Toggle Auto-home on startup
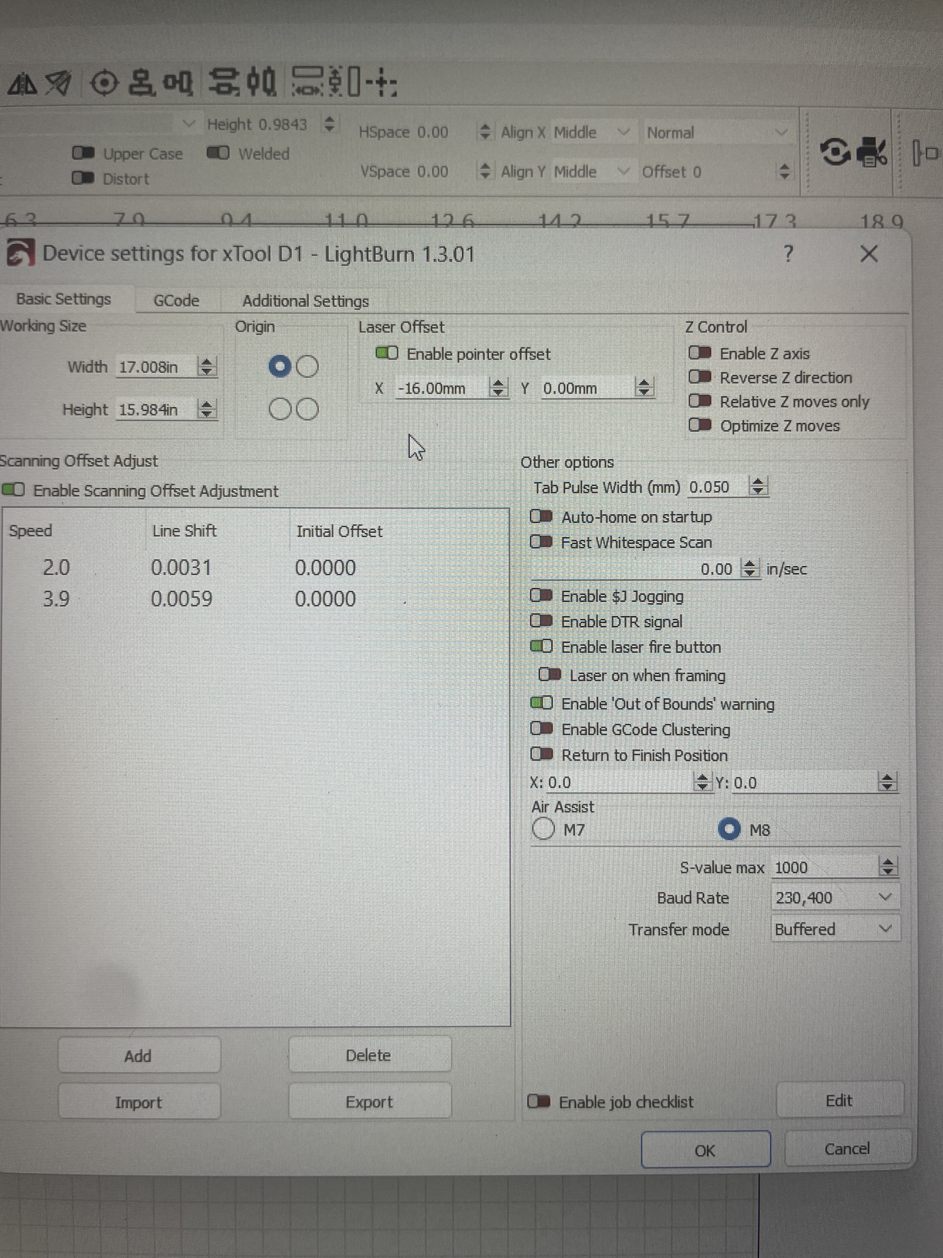The height and width of the screenshot is (1258, 943). 541,517
